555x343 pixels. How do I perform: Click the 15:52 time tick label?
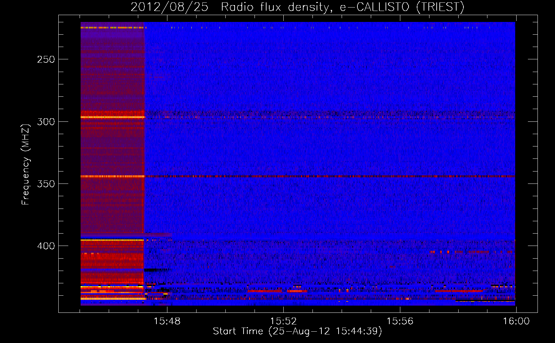tap(283, 321)
